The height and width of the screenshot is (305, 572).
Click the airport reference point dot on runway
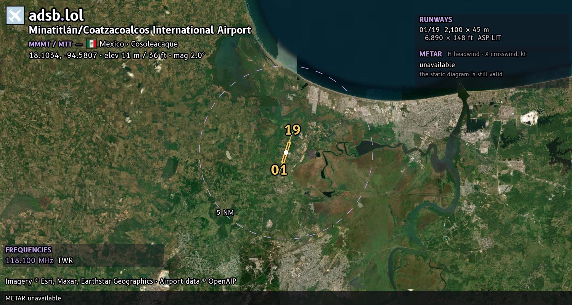(286, 152)
